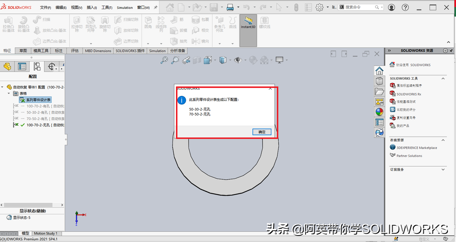Open the Appearances color ball task pane tab
This screenshot has width=456, height=242.
379,112
